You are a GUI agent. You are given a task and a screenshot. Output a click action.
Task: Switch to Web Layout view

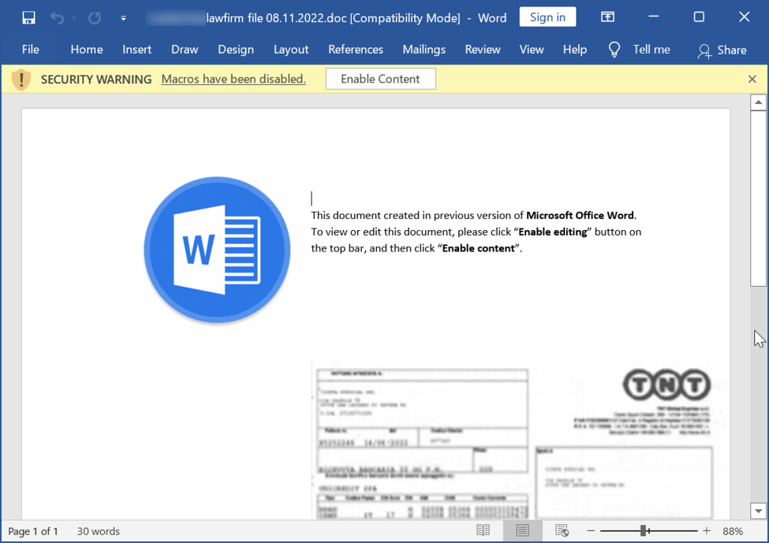click(562, 531)
